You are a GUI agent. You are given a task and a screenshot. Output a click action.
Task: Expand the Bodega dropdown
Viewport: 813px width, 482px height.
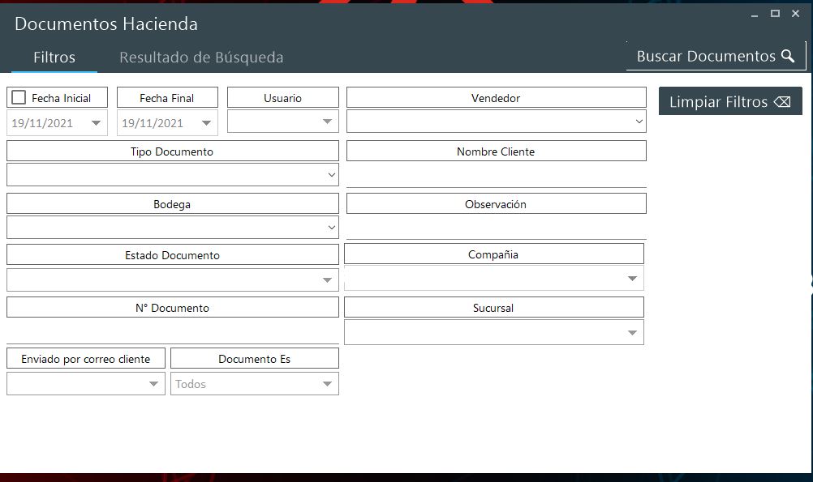point(331,228)
